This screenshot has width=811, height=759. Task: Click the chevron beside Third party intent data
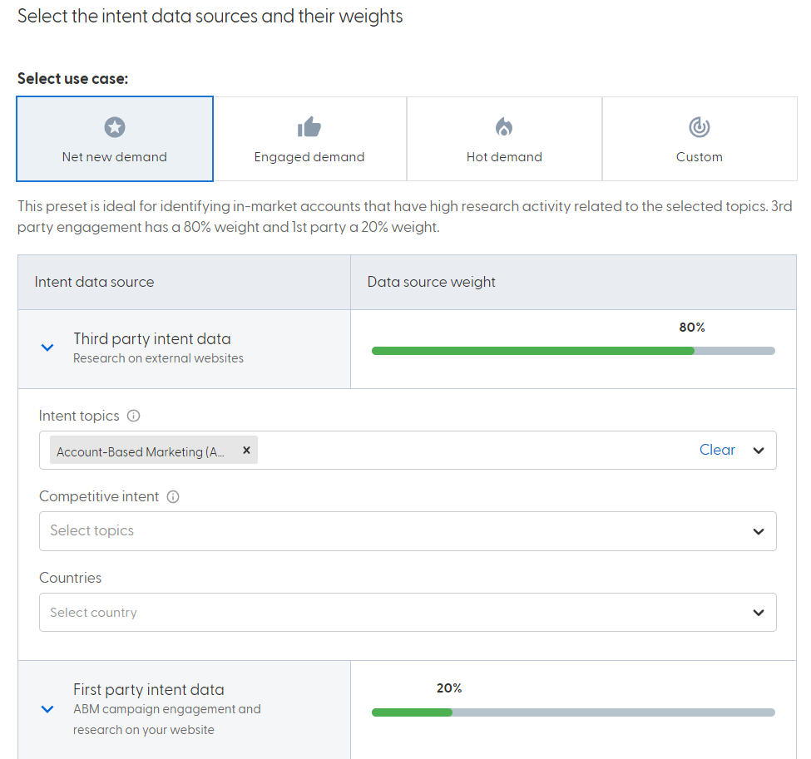coord(47,347)
